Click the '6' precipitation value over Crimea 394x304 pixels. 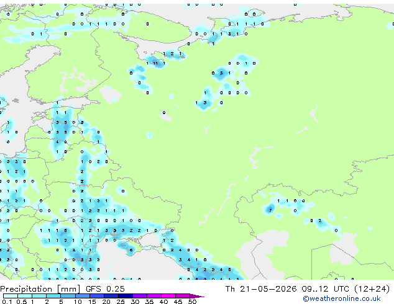[x=131, y=250]
